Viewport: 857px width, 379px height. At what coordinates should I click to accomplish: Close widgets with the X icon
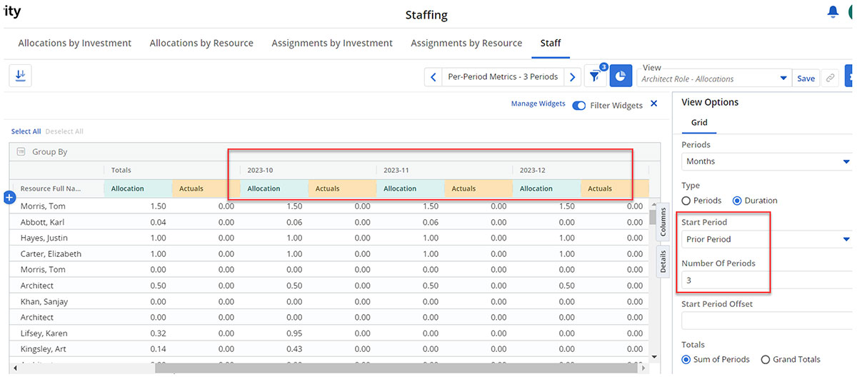tap(653, 104)
